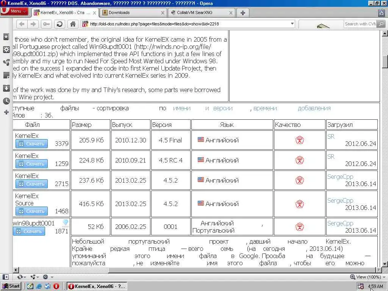Click the horizontal scrollbar left arrow

(16, 270)
